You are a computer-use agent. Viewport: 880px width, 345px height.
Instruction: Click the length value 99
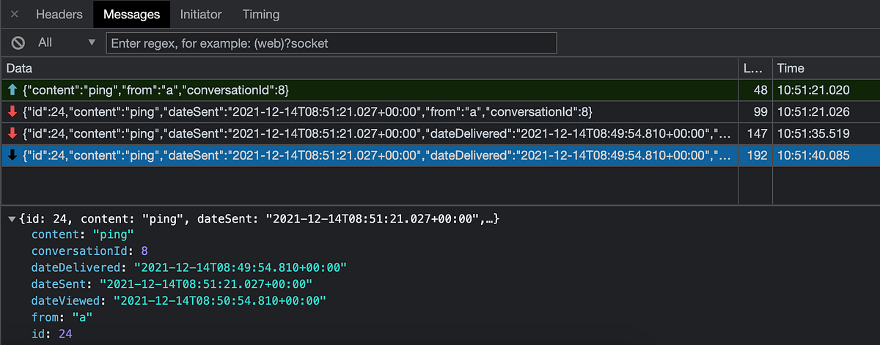point(760,112)
